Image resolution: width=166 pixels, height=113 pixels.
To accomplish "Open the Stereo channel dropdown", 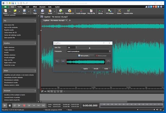I will 69,110.
